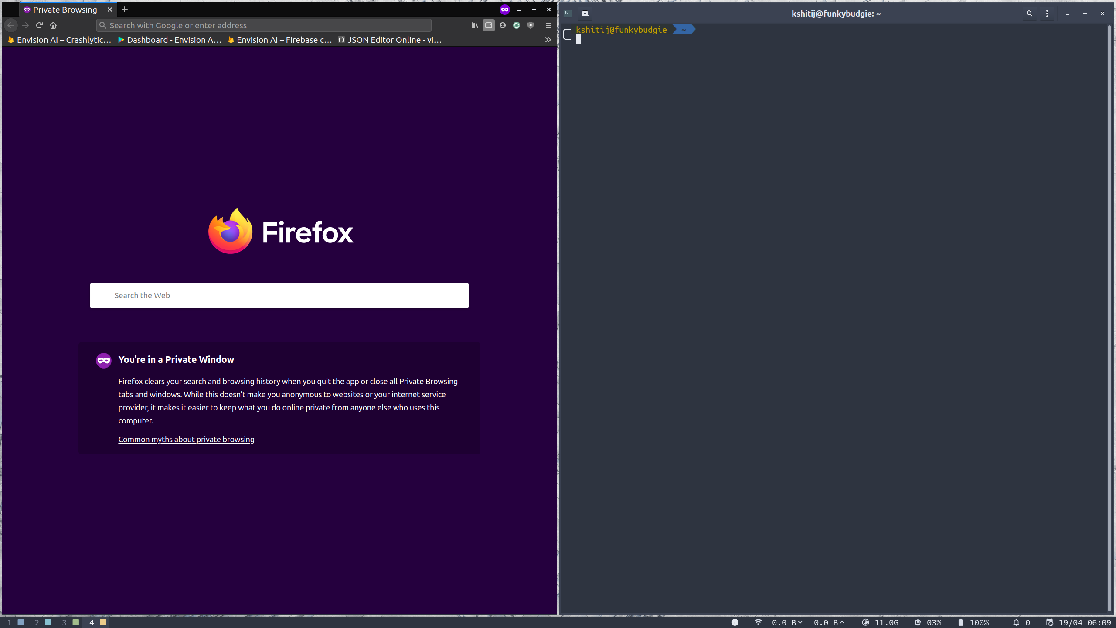Click the Search the Web field
The width and height of the screenshot is (1116, 628).
click(279, 296)
